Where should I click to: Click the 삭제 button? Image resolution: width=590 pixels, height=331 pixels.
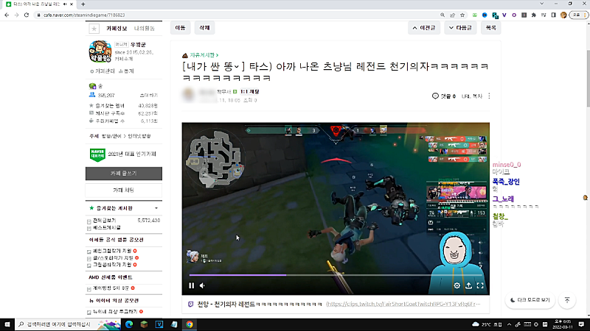[x=204, y=28]
